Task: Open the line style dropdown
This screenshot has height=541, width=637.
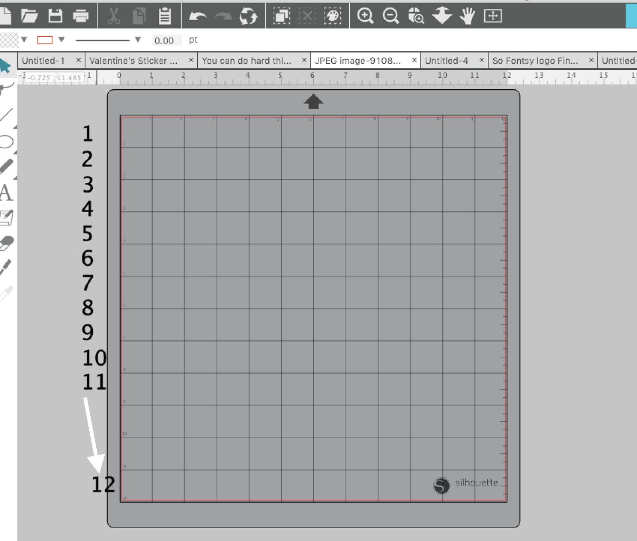Action: (x=137, y=40)
